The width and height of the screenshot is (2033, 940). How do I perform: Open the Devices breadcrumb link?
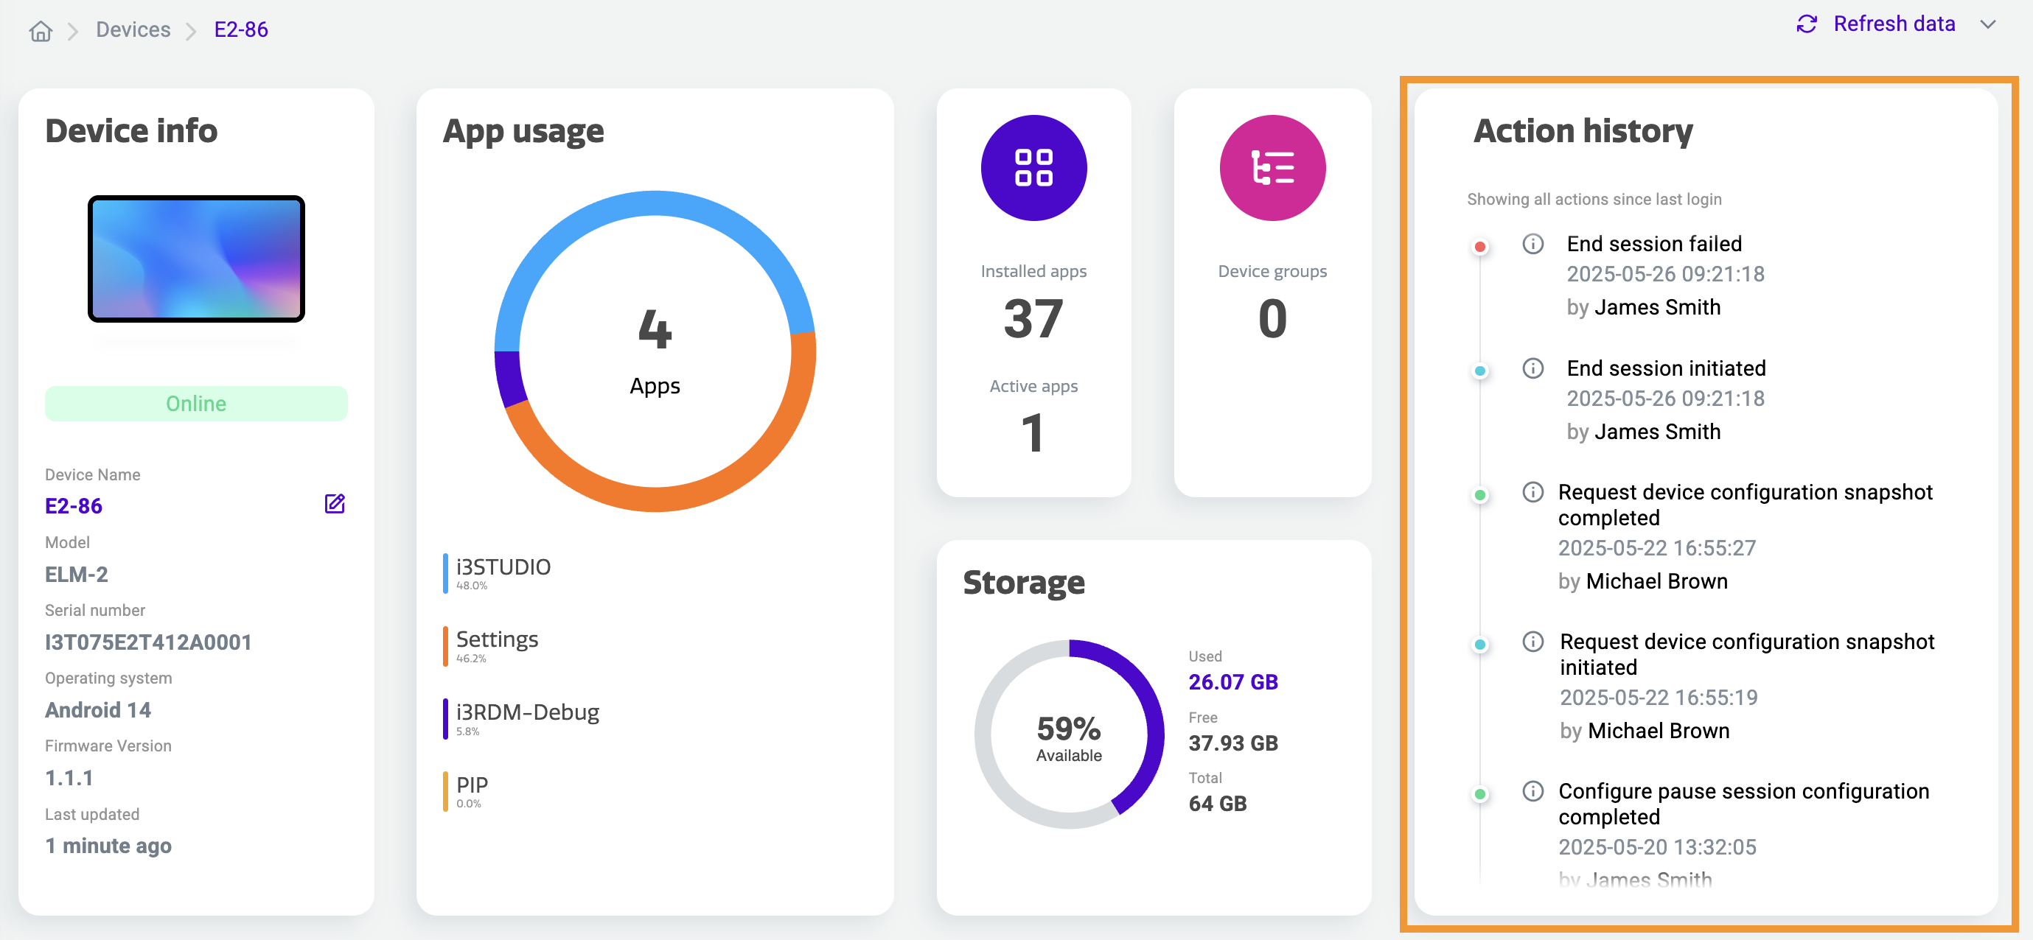[133, 30]
